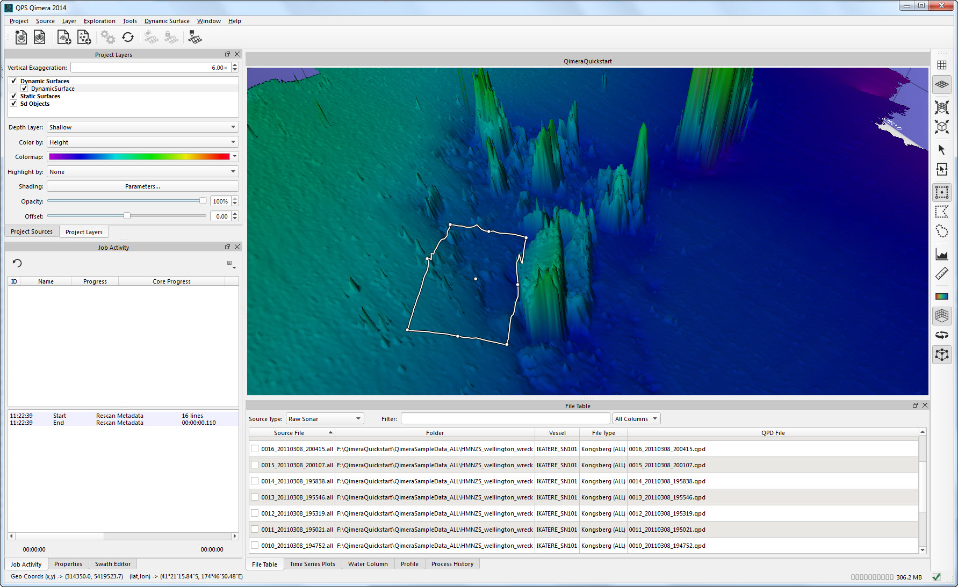958x587 pixels.
Task: Click the File Table Filter text field
Action: click(x=505, y=419)
